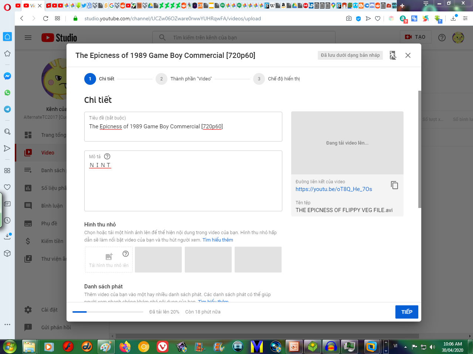The width and height of the screenshot is (473, 354).
Task: Open volume control in system tray
Action: tap(432, 347)
